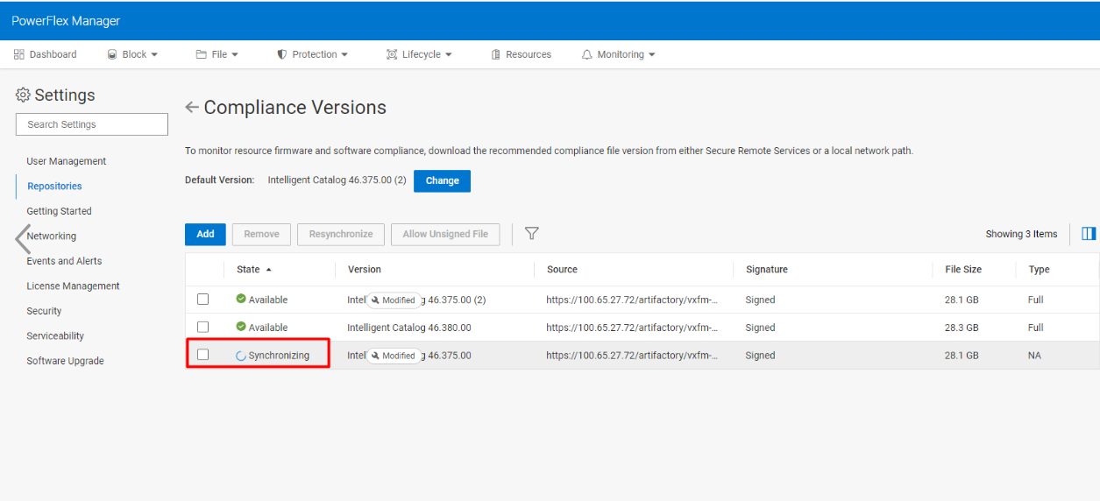Click the Modified badge in first row
This screenshot has height=501, width=1100.
point(394,300)
